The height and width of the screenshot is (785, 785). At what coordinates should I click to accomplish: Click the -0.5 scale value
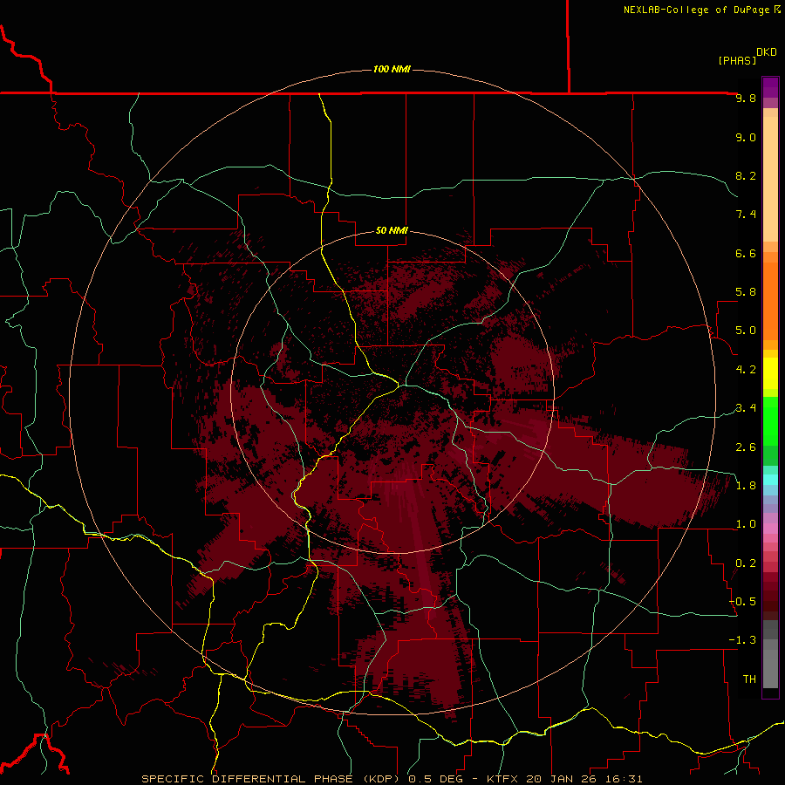(742, 602)
